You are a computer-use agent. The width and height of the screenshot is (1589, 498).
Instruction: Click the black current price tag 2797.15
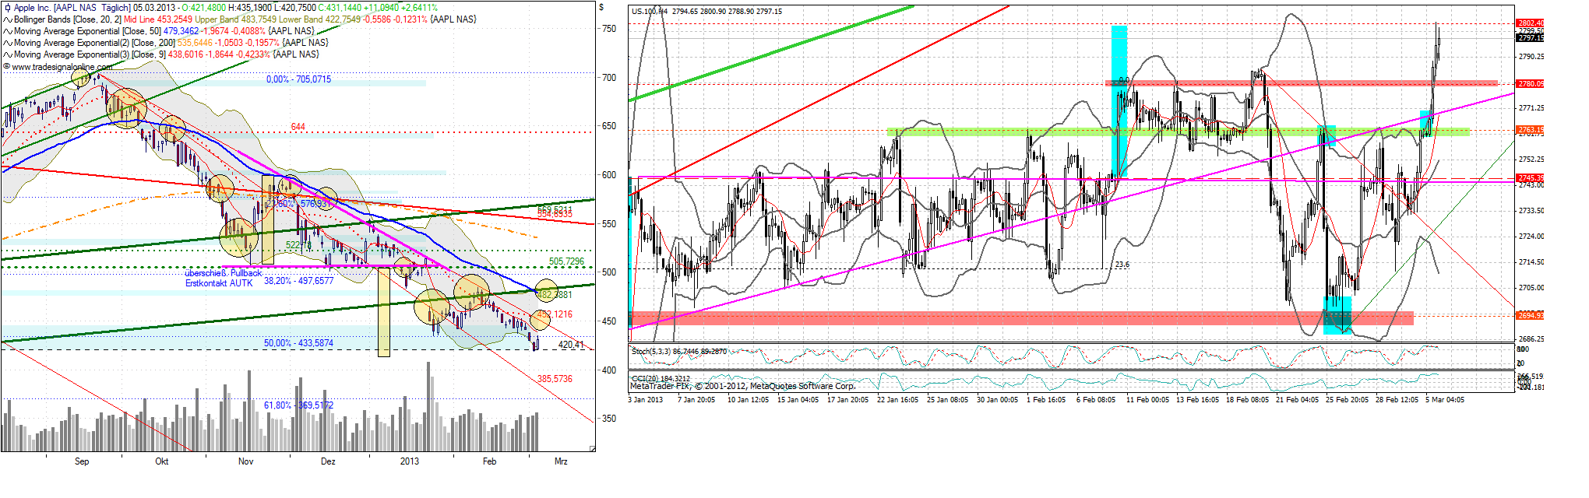click(1530, 37)
